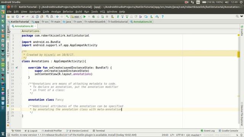Open the Navigate menu
Screen dimensions: 244x137
point(35,12)
